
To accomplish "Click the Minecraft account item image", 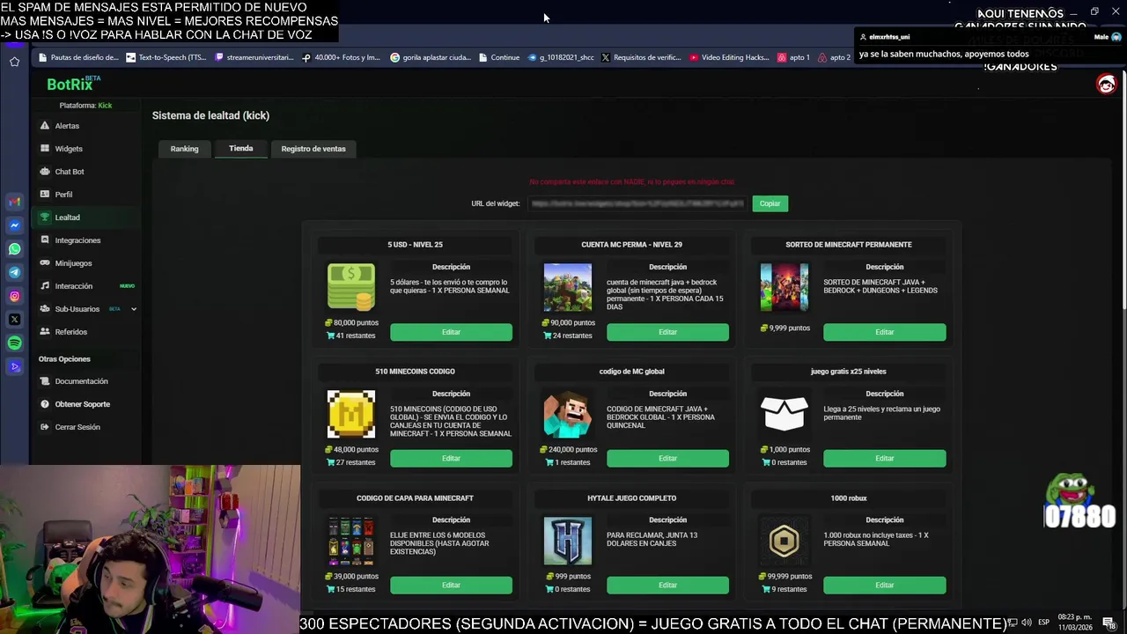I will pyautogui.click(x=568, y=287).
